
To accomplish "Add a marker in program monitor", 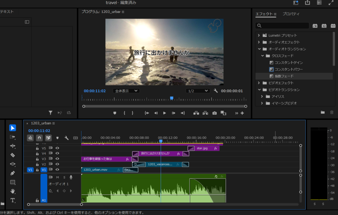I will tap(115, 113).
